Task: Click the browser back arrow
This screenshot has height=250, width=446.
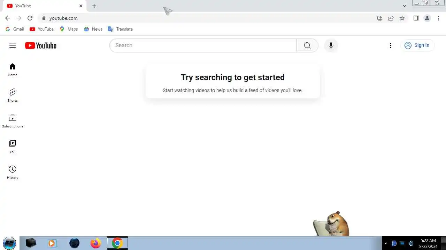Action: (8, 18)
